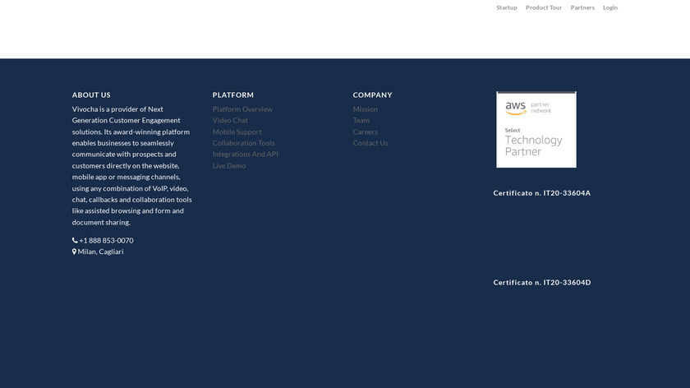The width and height of the screenshot is (690, 388).
Task: Open the Collaboration Tools link
Action: tap(243, 143)
